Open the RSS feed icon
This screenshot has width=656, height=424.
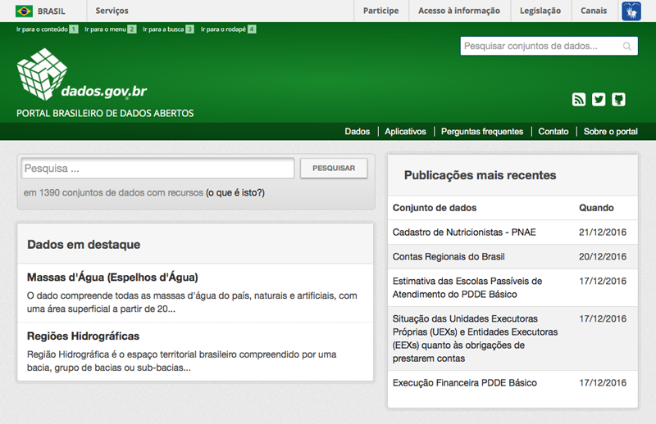[x=579, y=99]
